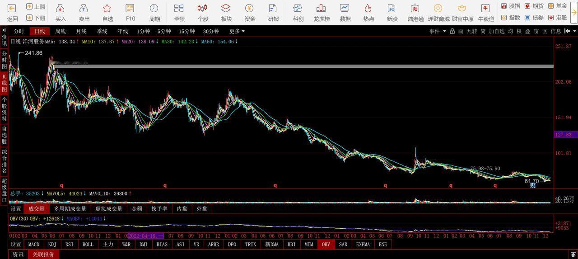The image size is (578, 259).
Task: Click the 个股 candlestick icon
Action: 203,8
